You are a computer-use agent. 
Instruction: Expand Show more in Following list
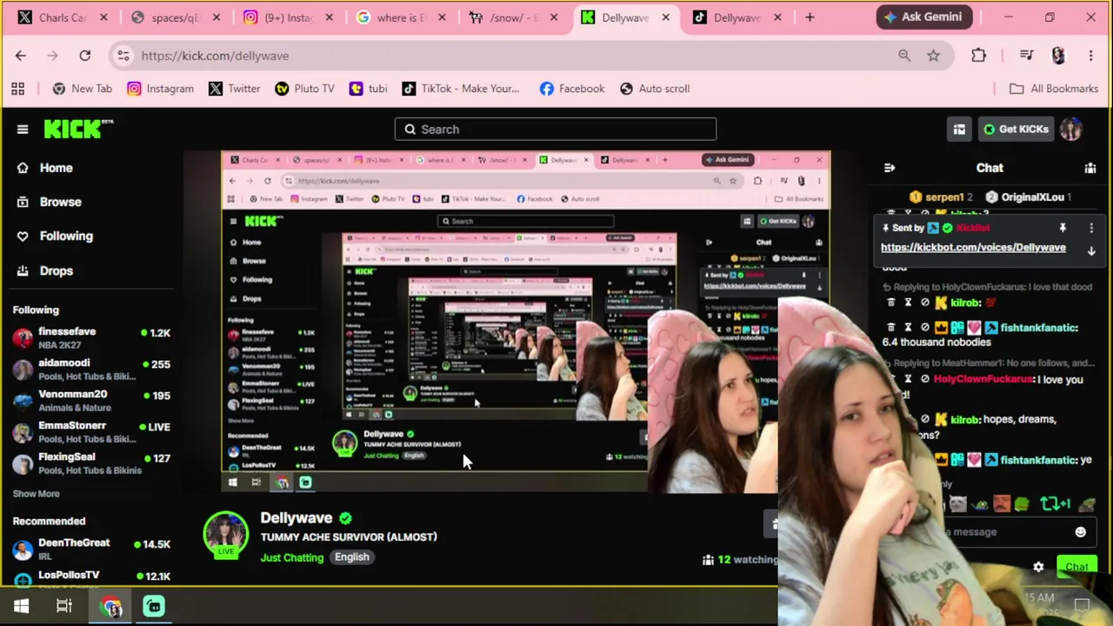[37, 494]
